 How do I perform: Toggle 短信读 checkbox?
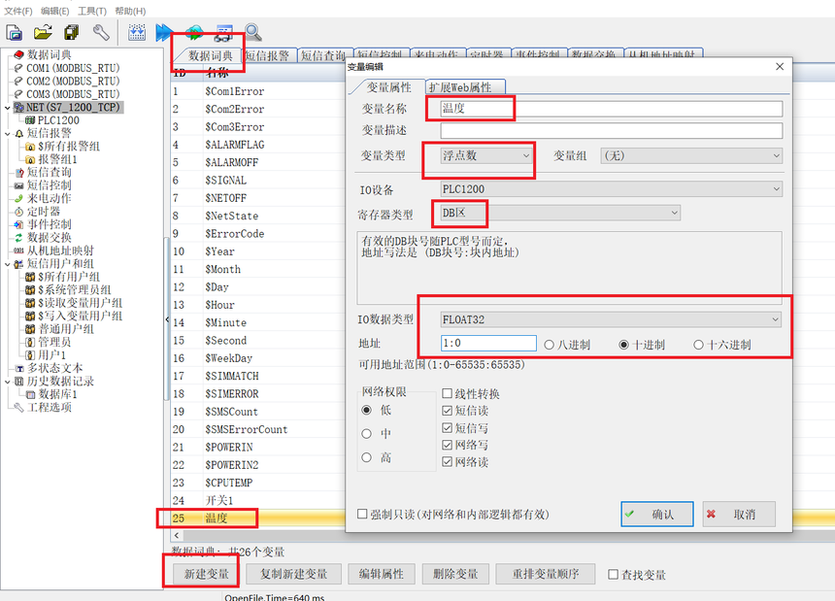click(x=448, y=411)
